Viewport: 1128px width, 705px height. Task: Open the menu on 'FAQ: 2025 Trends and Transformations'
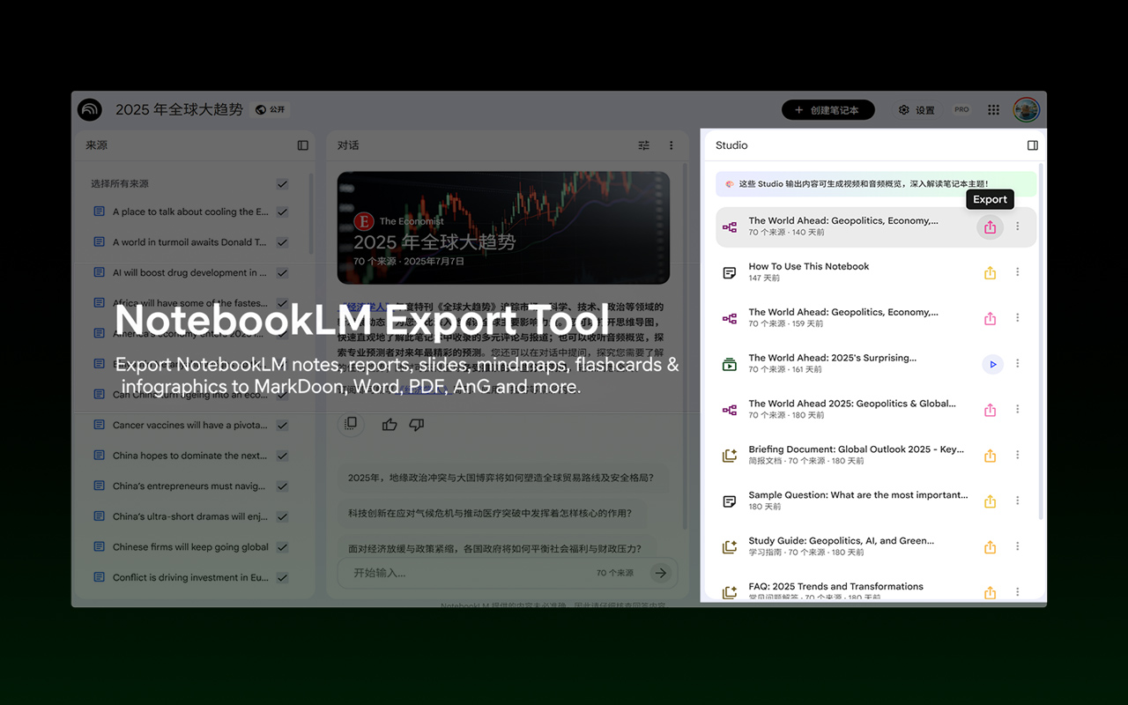point(1018,592)
